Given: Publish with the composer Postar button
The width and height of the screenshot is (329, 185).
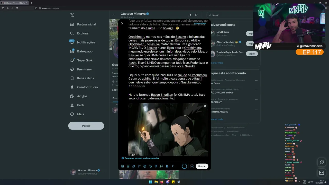Looking at the screenshot, I should [x=202, y=166].
